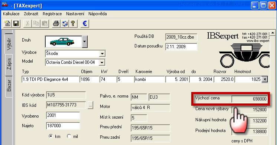Click the TAXexpert app icon in title bar

pyautogui.click(x=5, y=5)
